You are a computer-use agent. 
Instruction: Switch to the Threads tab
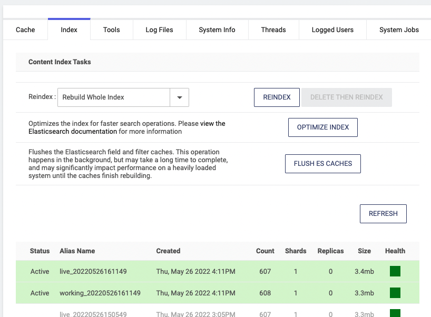tap(273, 30)
